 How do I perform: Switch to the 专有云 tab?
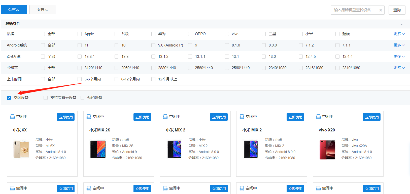click(x=42, y=10)
